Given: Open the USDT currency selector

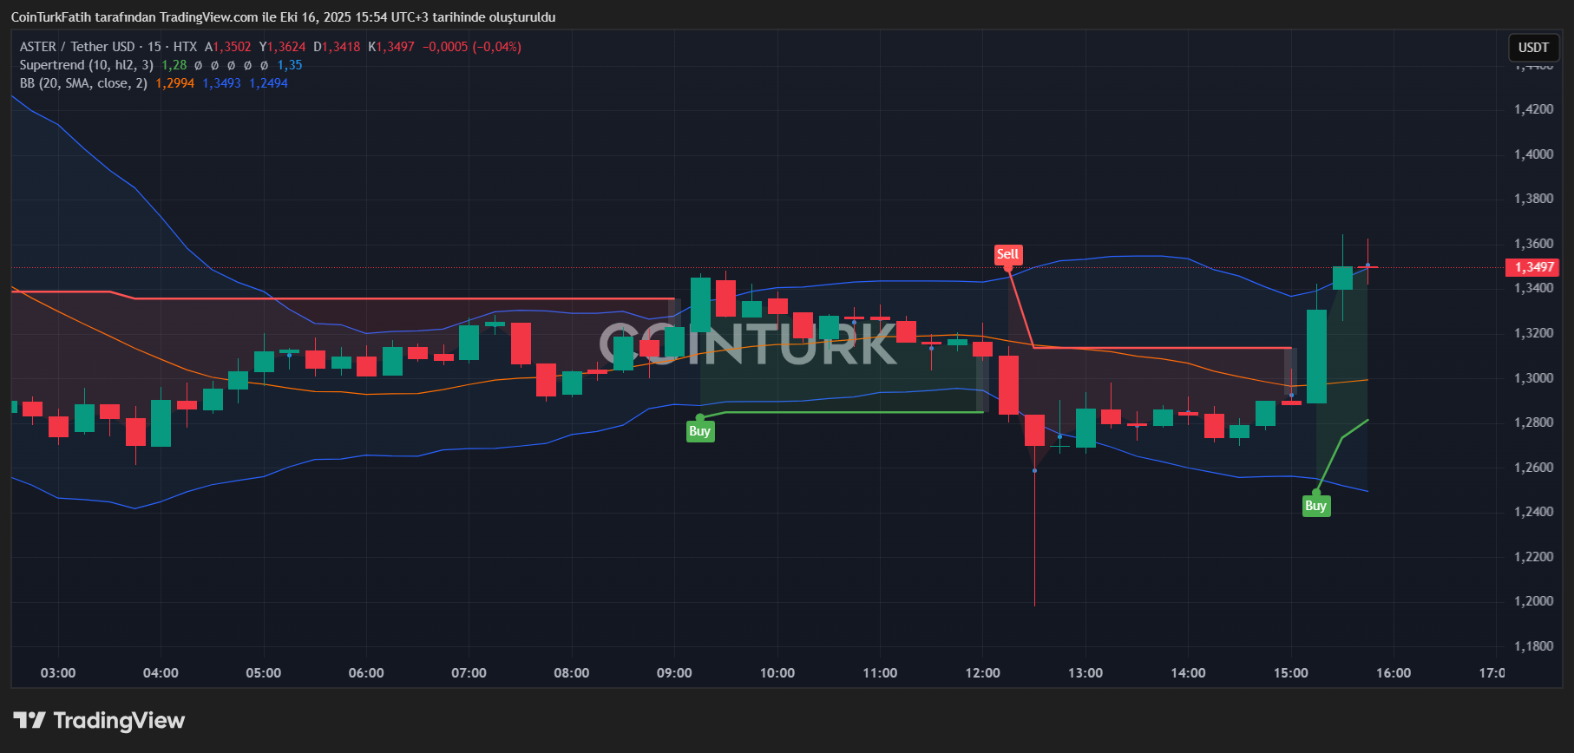Looking at the screenshot, I should click(1533, 48).
